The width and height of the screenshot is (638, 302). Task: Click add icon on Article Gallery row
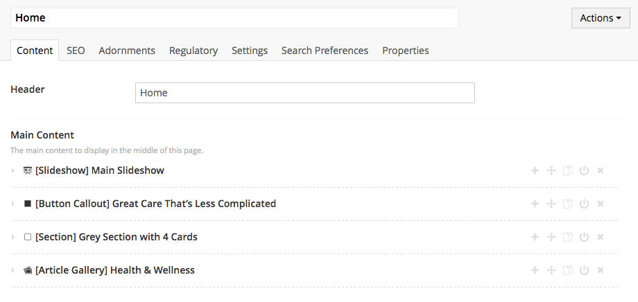point(535,270)
